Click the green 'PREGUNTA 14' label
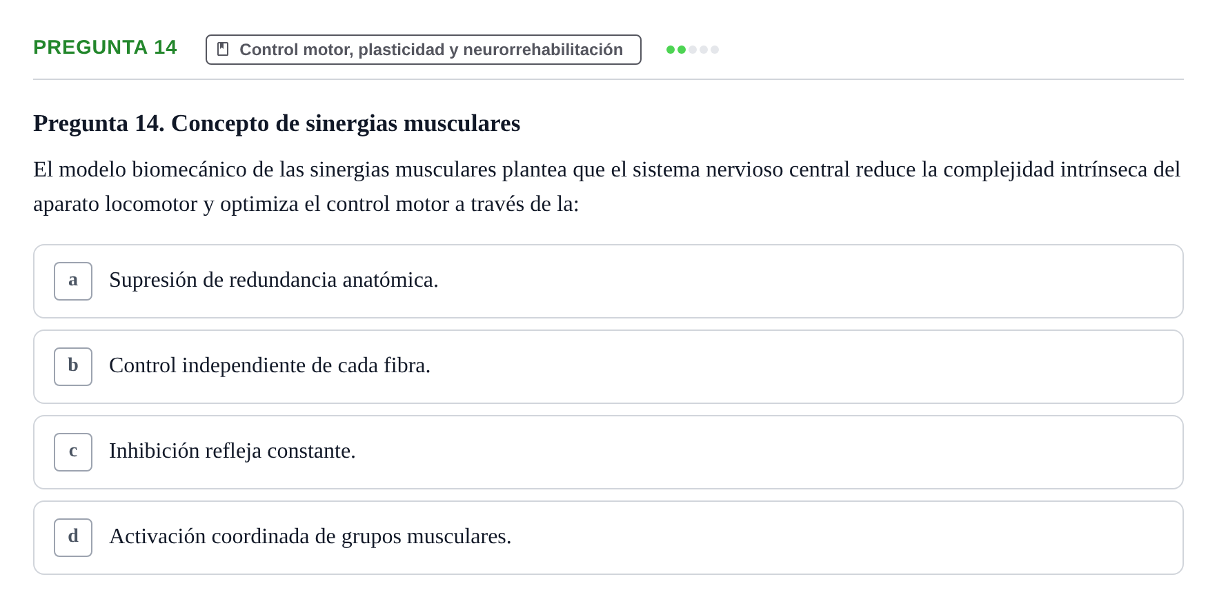The height and width of the screenshot is (608, 1217). point(105,47)
